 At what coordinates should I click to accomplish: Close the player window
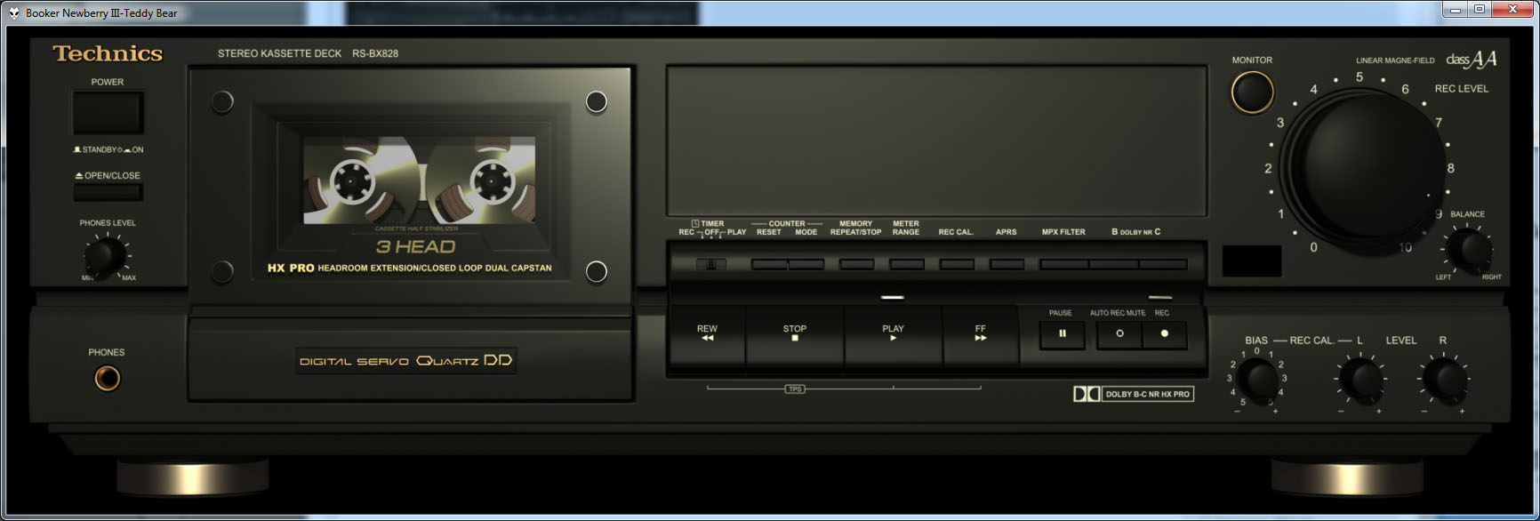1512,10
